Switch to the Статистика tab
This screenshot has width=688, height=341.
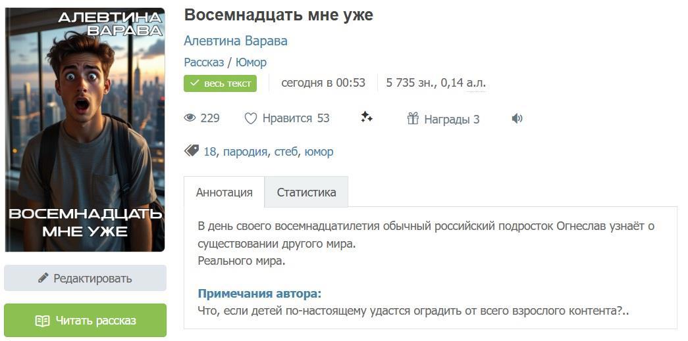[x=306, y=193]
